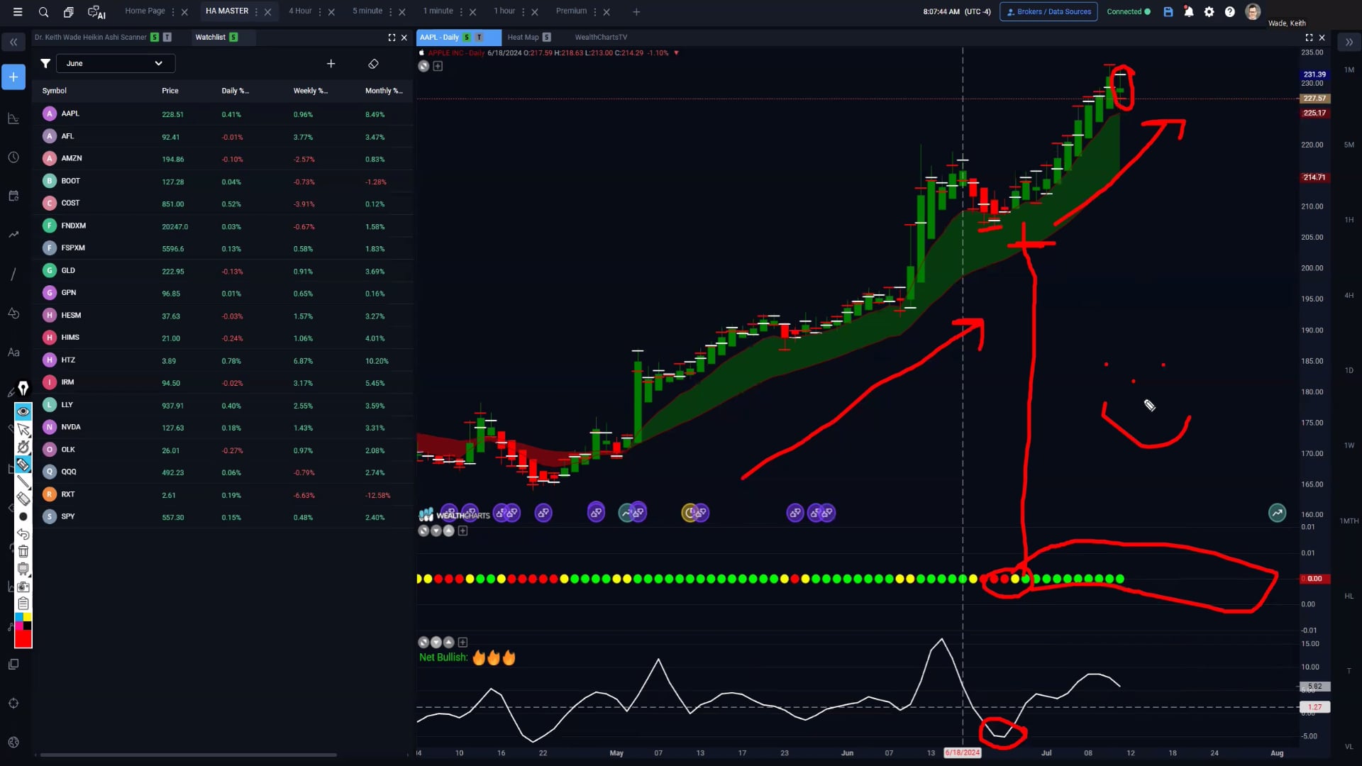Viewport: 1362px width, 766px height.
Task: Pick the red color swatch
Action: pyautogui.click(x=23, y=639)
